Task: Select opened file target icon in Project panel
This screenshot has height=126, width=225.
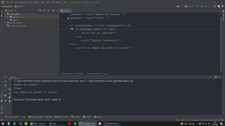Action: point(40,10)
